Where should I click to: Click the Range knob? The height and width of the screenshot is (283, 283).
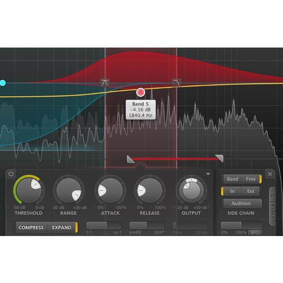click(x=68, y=191)
